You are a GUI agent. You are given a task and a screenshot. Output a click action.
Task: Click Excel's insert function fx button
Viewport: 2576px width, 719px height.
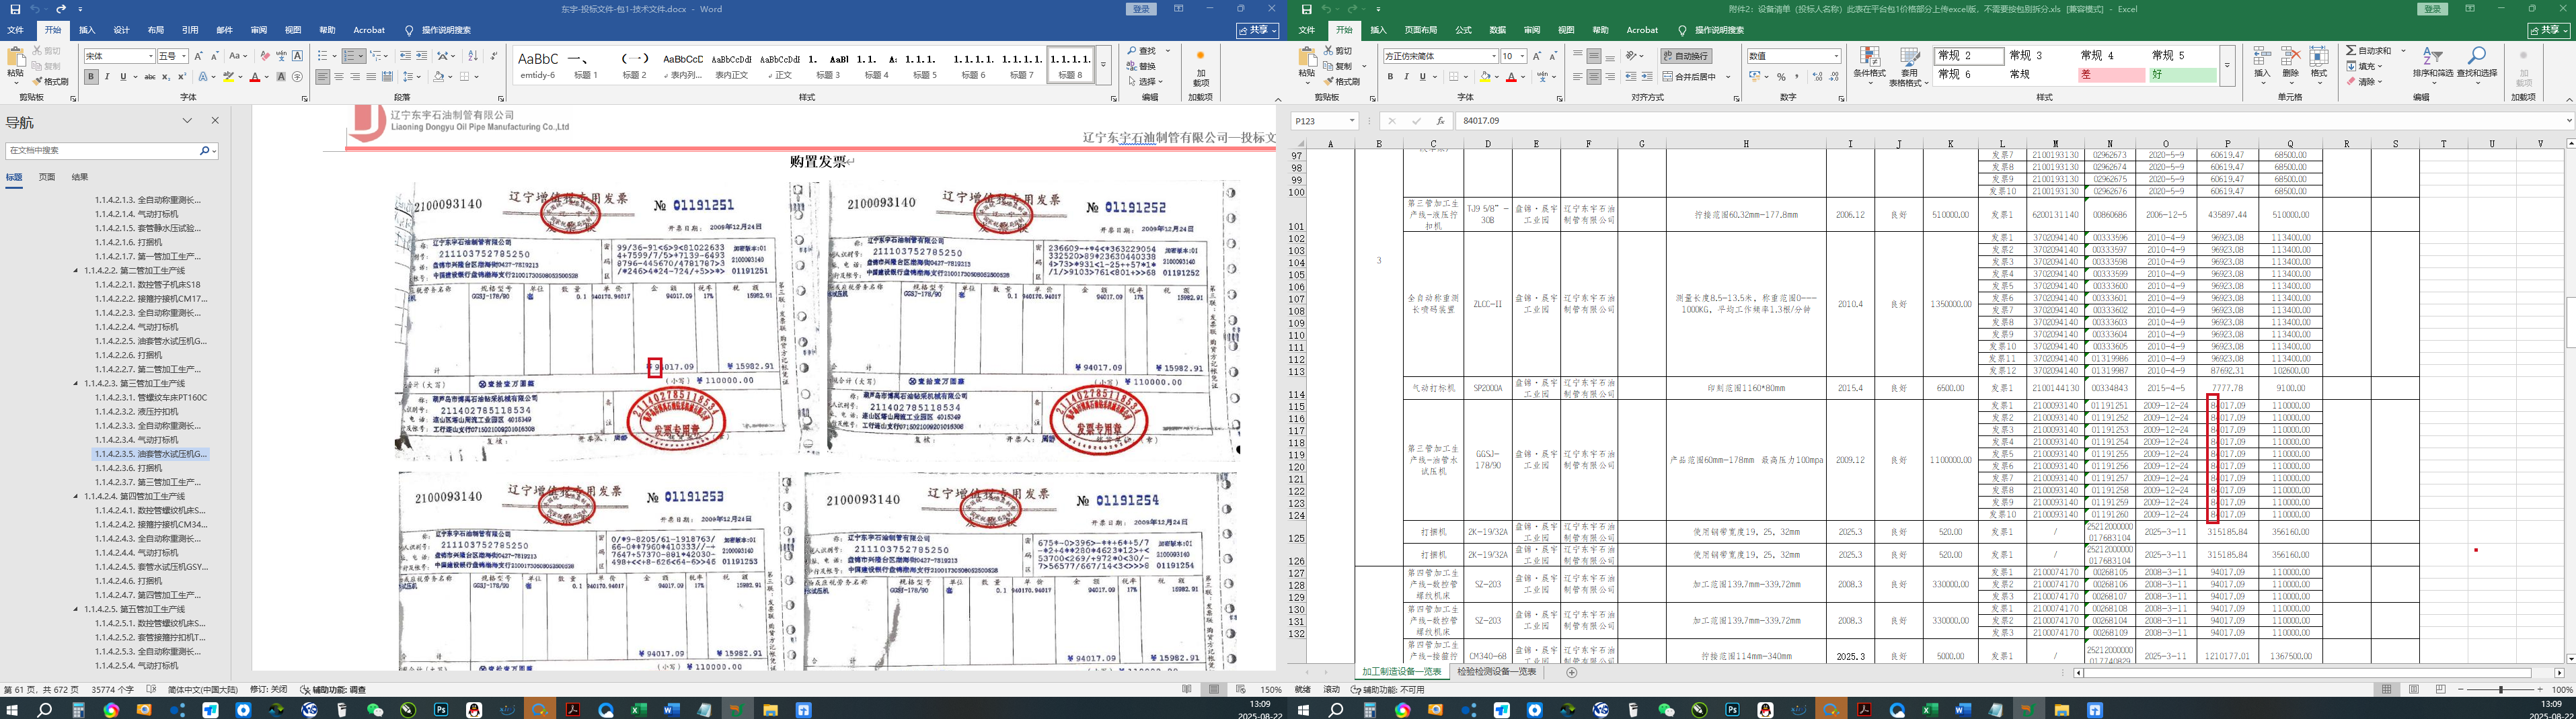pos(1440,121)
